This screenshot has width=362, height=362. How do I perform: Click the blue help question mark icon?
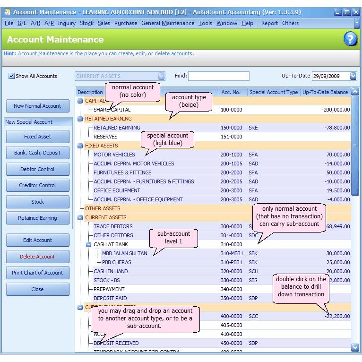click(x=350, y=39)
